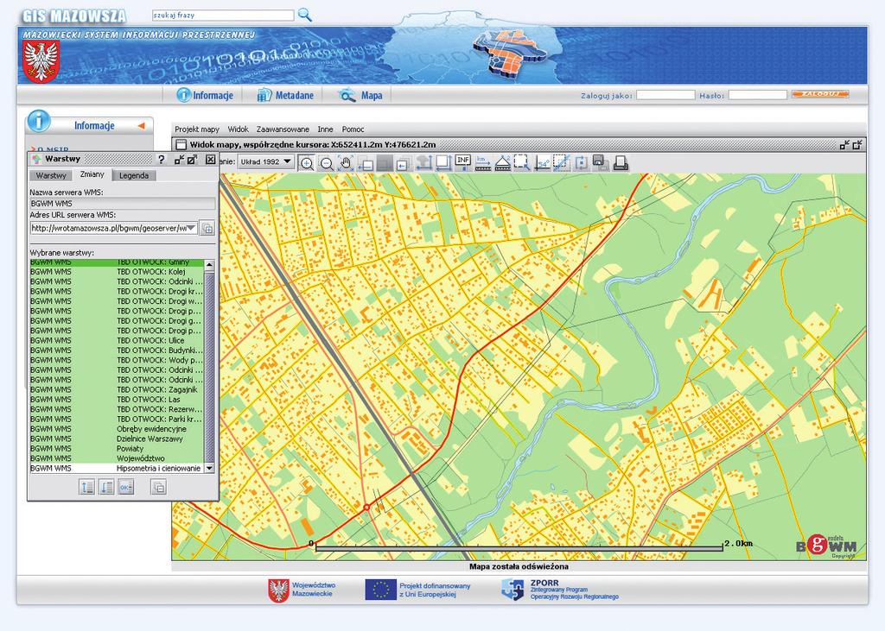Select Hipsometria i cieniowanie layer row
Image resolution: width=885 pixels, height=631 pixels.
[x=117, y=468]
